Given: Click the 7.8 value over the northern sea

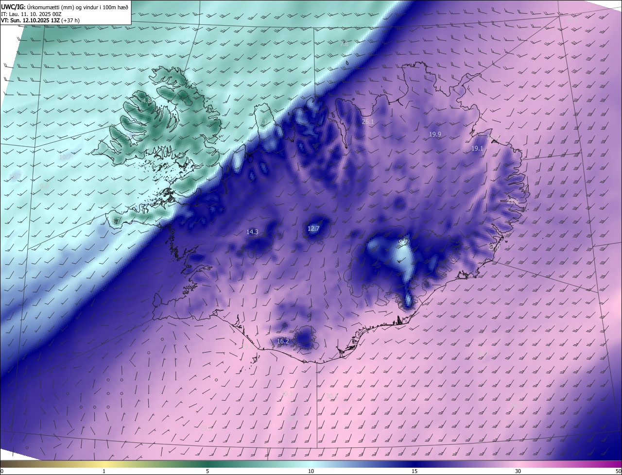Looking at the screenshot, I should (344, 44).
